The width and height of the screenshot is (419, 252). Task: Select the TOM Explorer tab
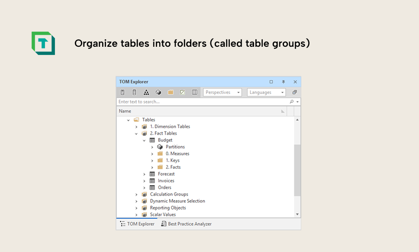click(x=137, y=223)
